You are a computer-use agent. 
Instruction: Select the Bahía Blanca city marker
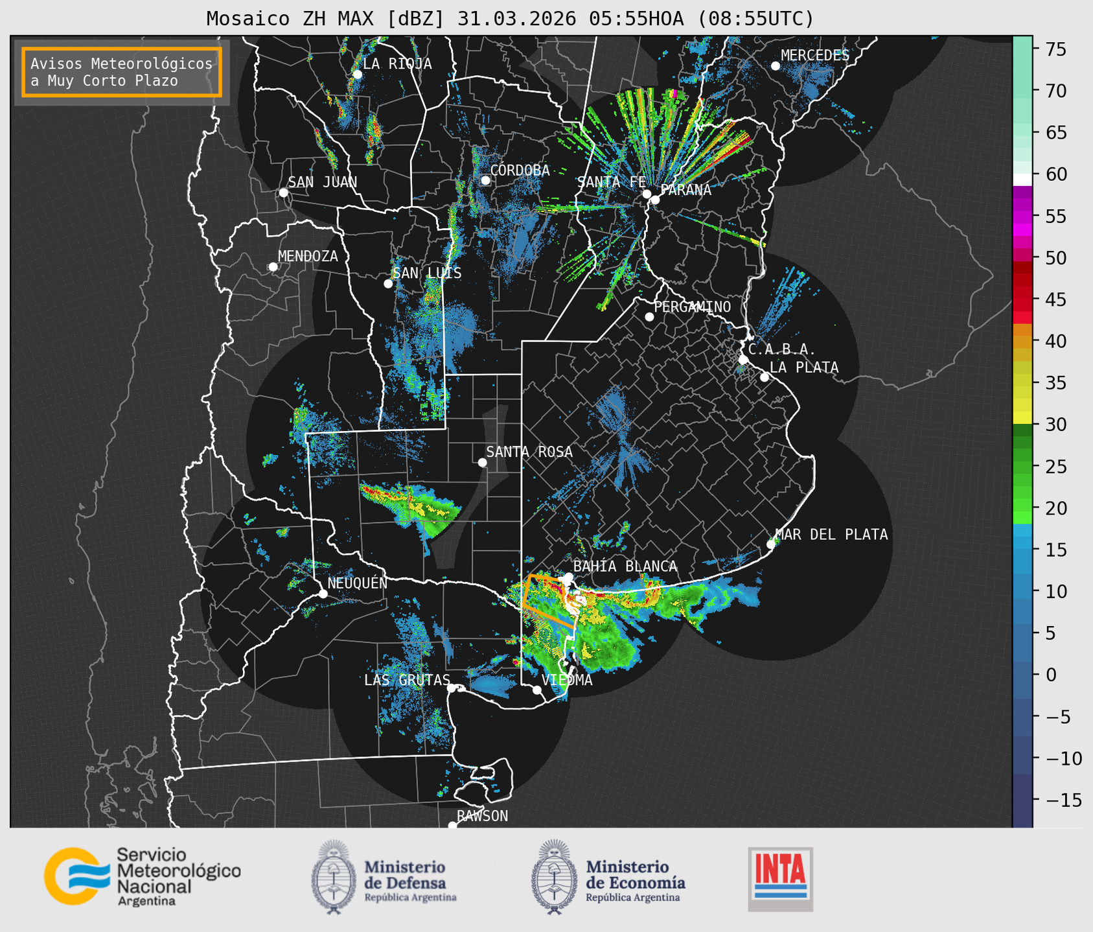(x=568, y=577)
